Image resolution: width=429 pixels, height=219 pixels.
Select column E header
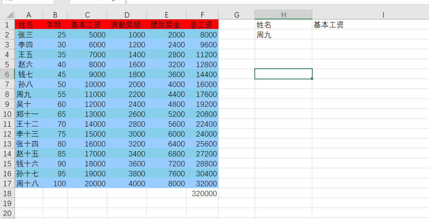point(166,15)
